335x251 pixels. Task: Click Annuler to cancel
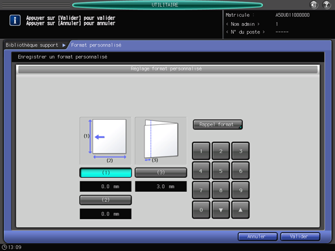pos(257,237)
